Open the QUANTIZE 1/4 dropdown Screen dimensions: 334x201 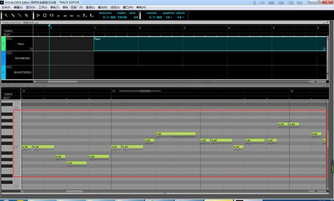point(169,17)
